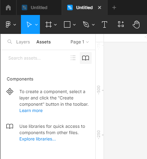Viewport: 147px width, 159px height.
Task: Open the shape tools dropdown
Action: pos(74,24)
